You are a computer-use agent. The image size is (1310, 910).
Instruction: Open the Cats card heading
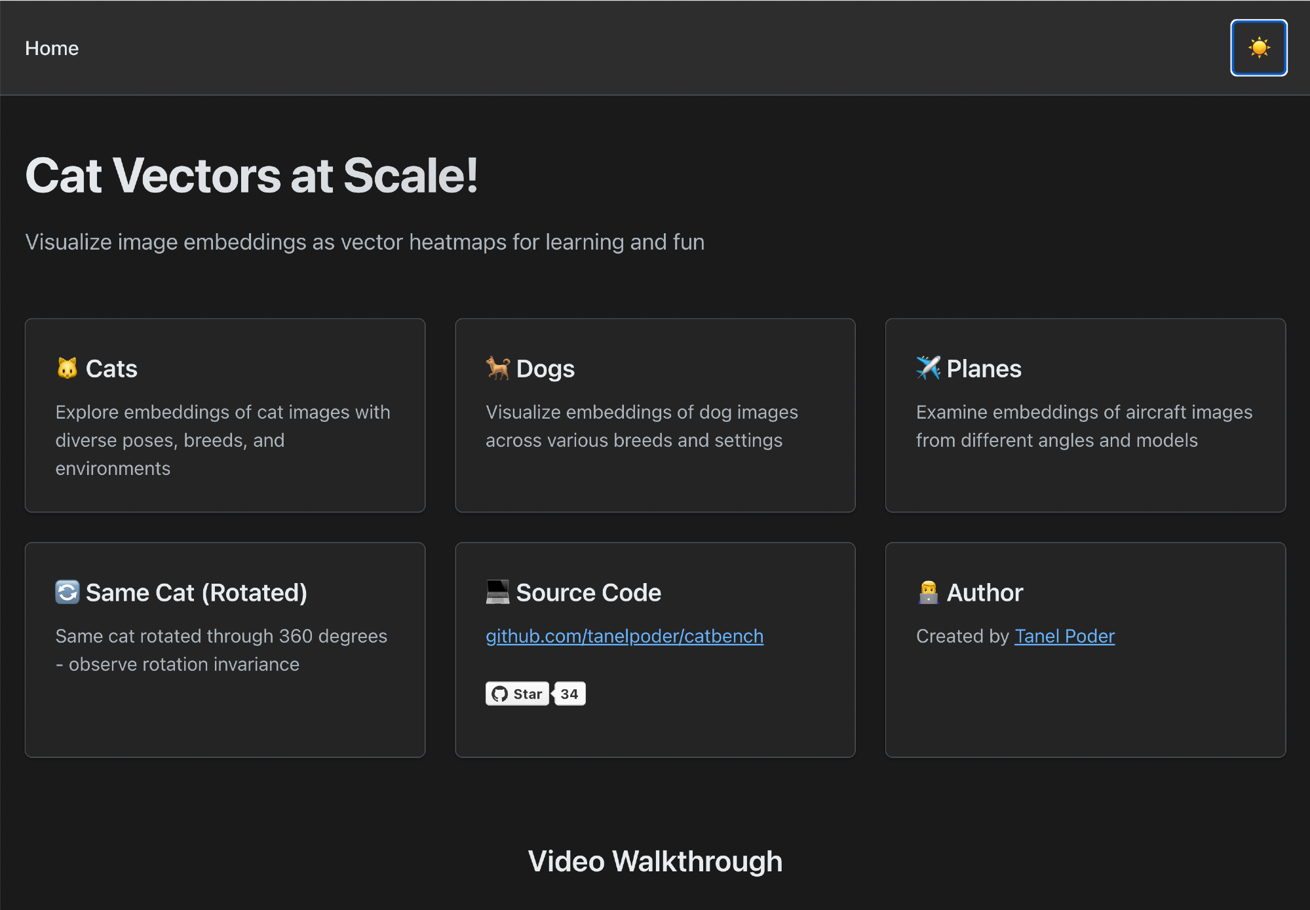click(x=111, y=369)
